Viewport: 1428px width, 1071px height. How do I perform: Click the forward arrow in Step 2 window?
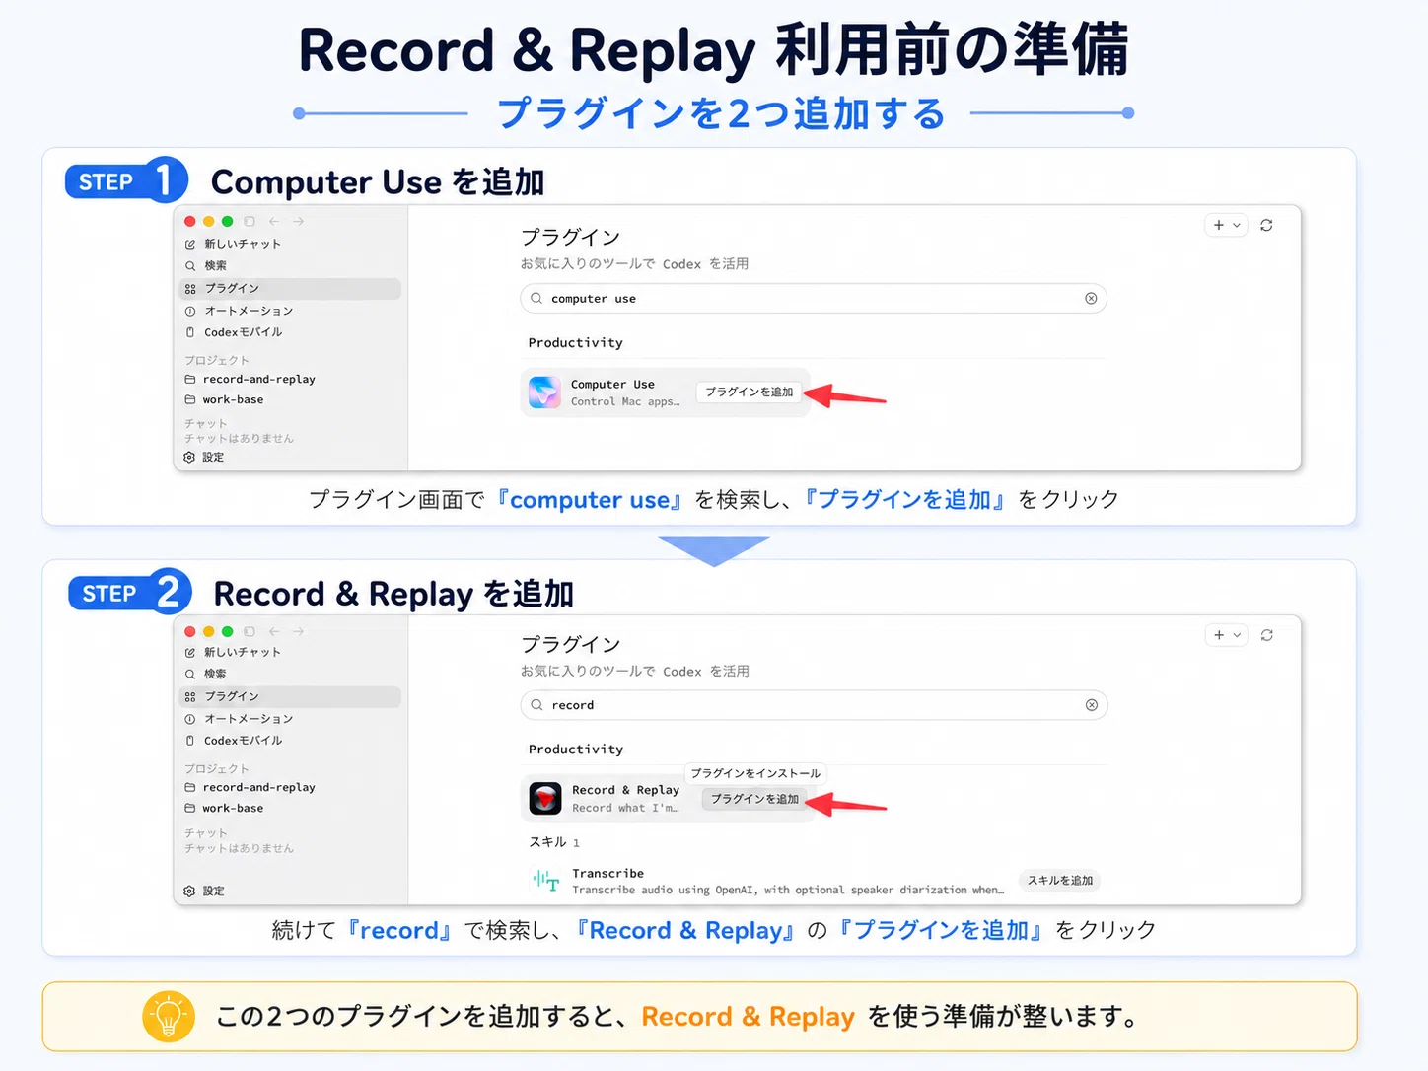click(x=298, y=631)
